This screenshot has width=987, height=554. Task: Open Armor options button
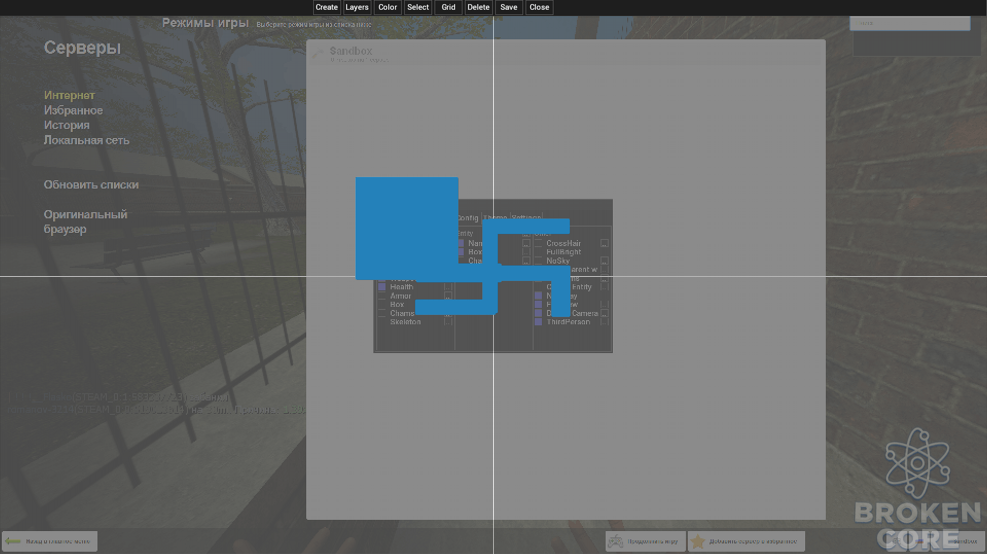pos(448,296)
